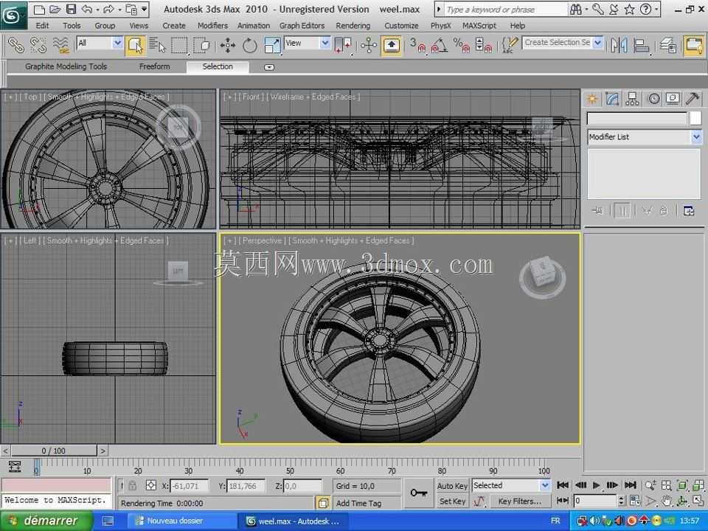
Task: Activate the Select Object tool
Action: coord(135,45)
